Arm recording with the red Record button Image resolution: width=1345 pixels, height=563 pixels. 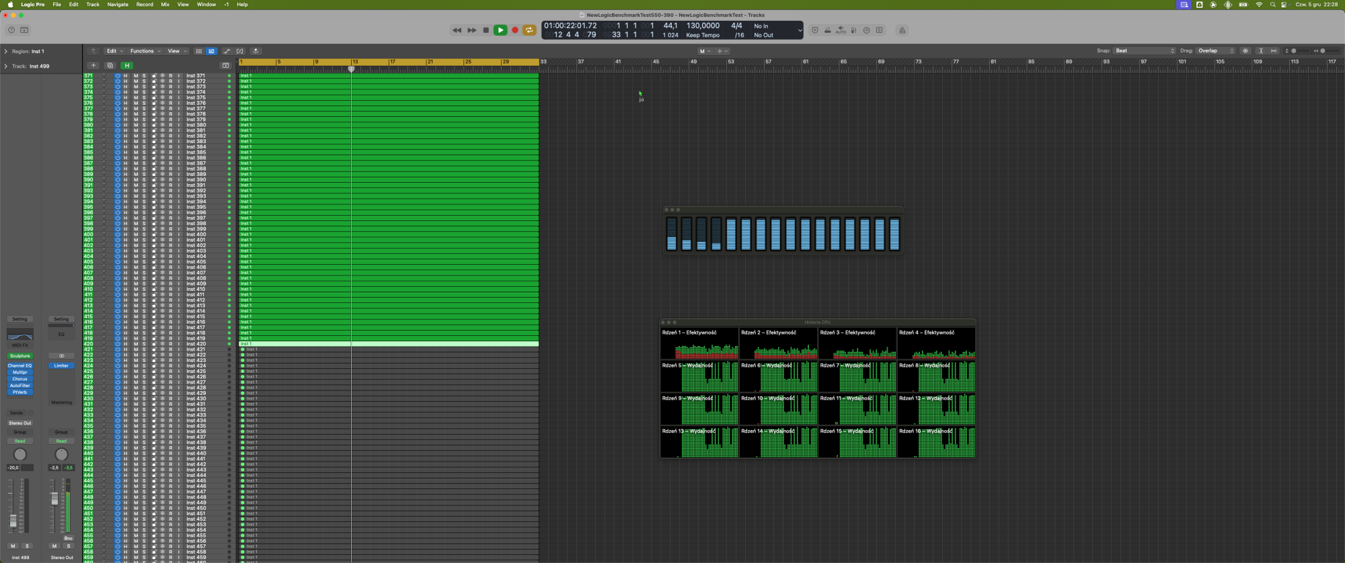pyautogui.click(x=515, y=30)
